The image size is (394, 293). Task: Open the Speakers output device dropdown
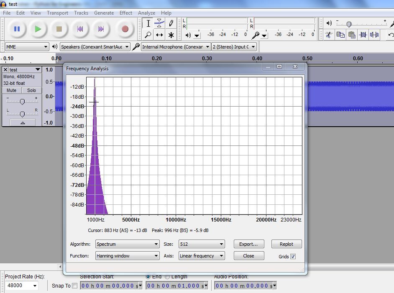point(95,47)
